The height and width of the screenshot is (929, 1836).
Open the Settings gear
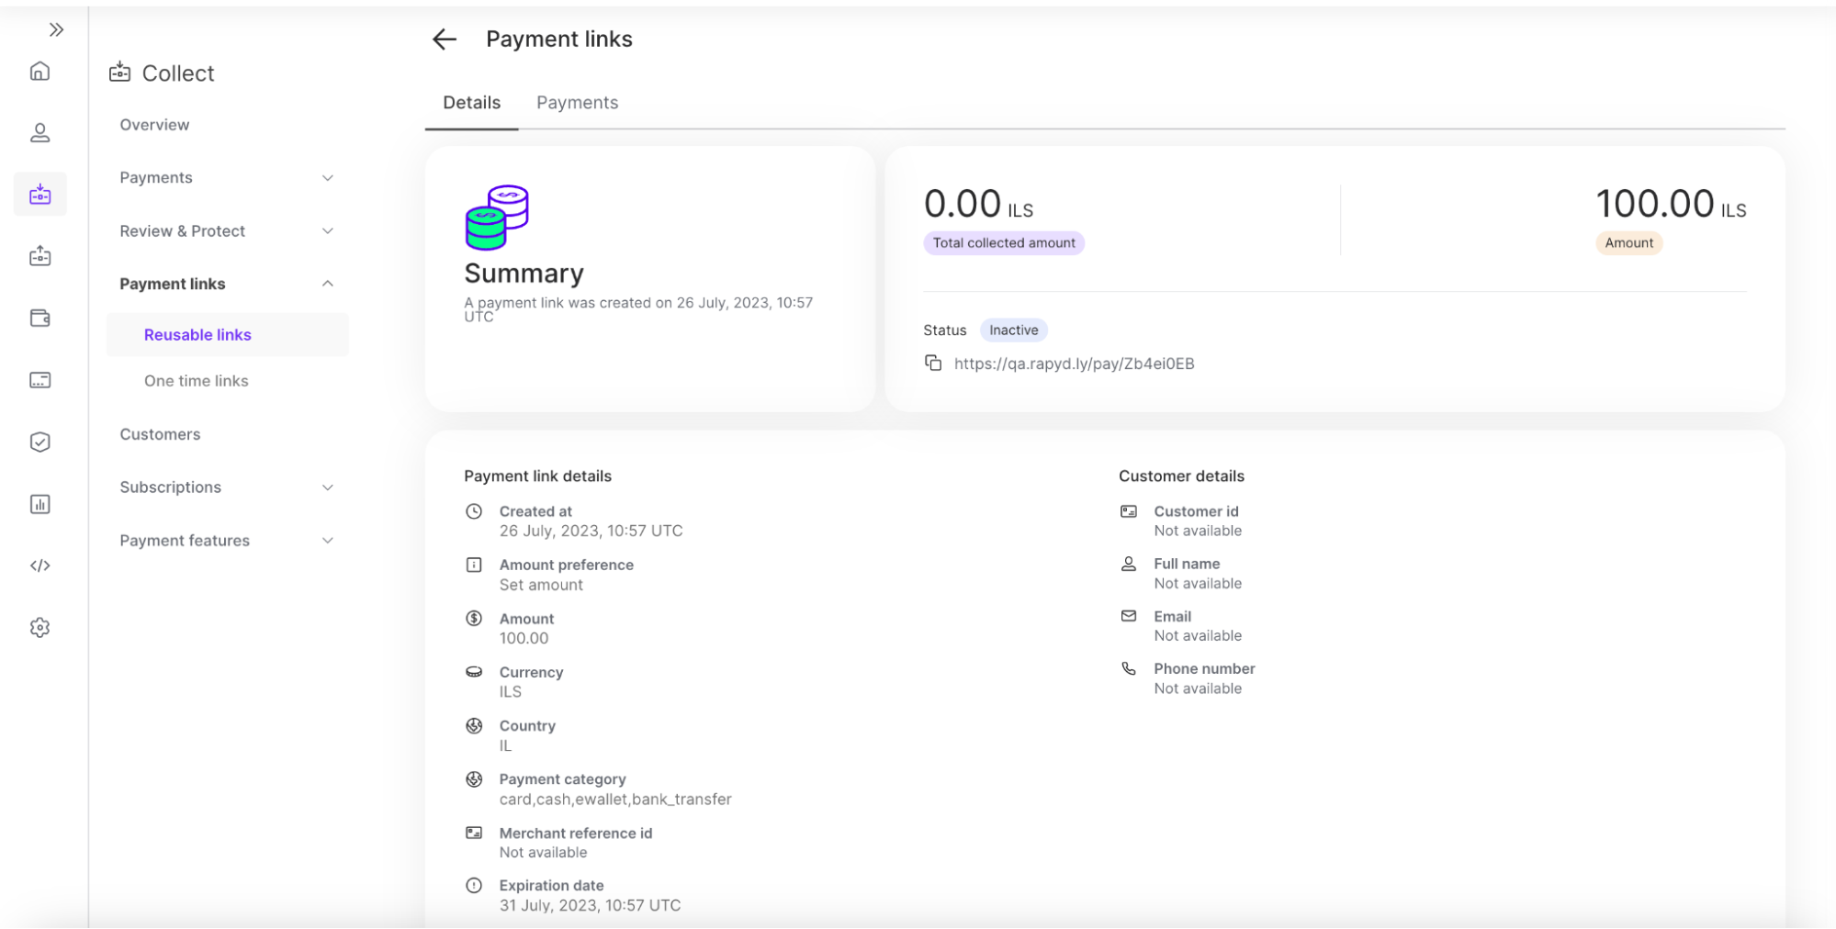click(40, 627)
